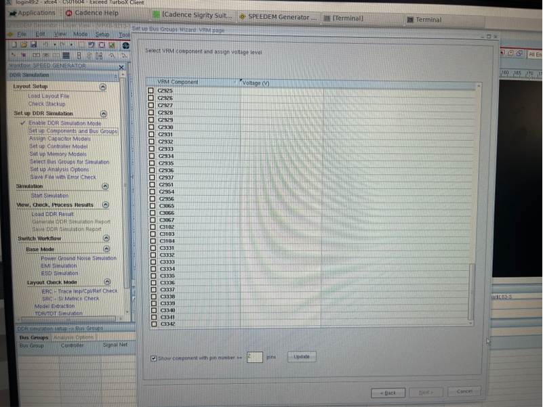The height and width of the screenshot is (407, 543).
Task: Close the Workflow SPEED GENERATOR panel
Action: (121, 66)
